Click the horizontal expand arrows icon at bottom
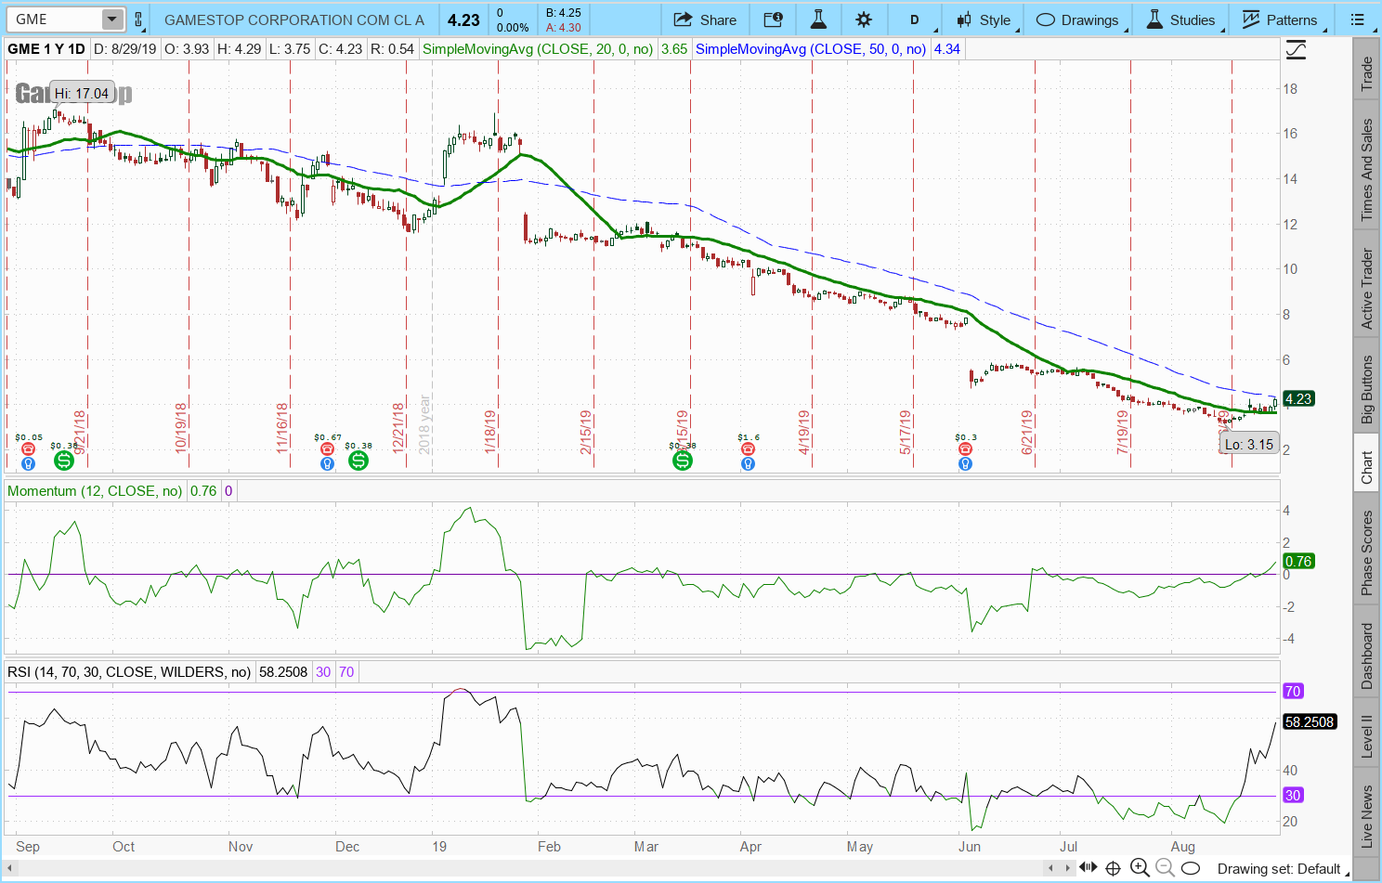The width and height of the screenshot is (1382, 883). point(1089,868)
